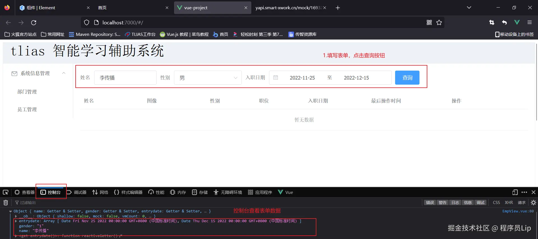List all tabs with the chevron button

(x=469, y=8)
